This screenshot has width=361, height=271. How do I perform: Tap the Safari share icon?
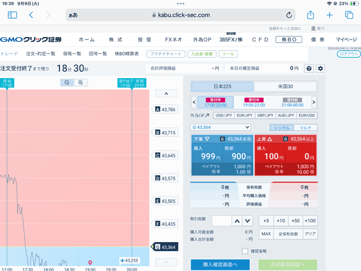click(x=311, y=15)
